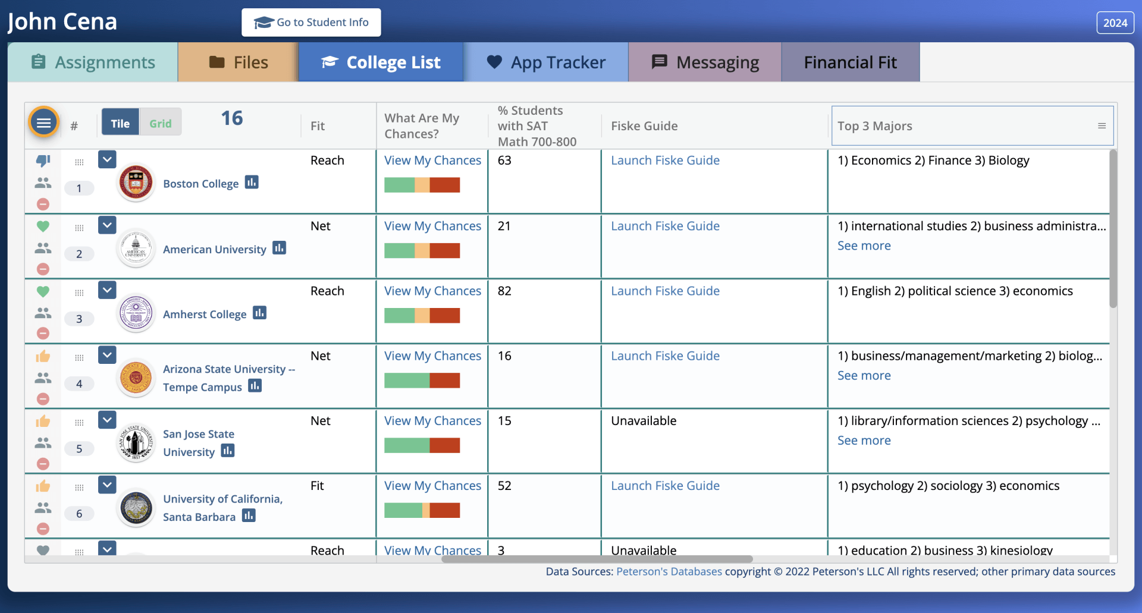Open the people icon for UC Santa Barbara

[43, 507]
